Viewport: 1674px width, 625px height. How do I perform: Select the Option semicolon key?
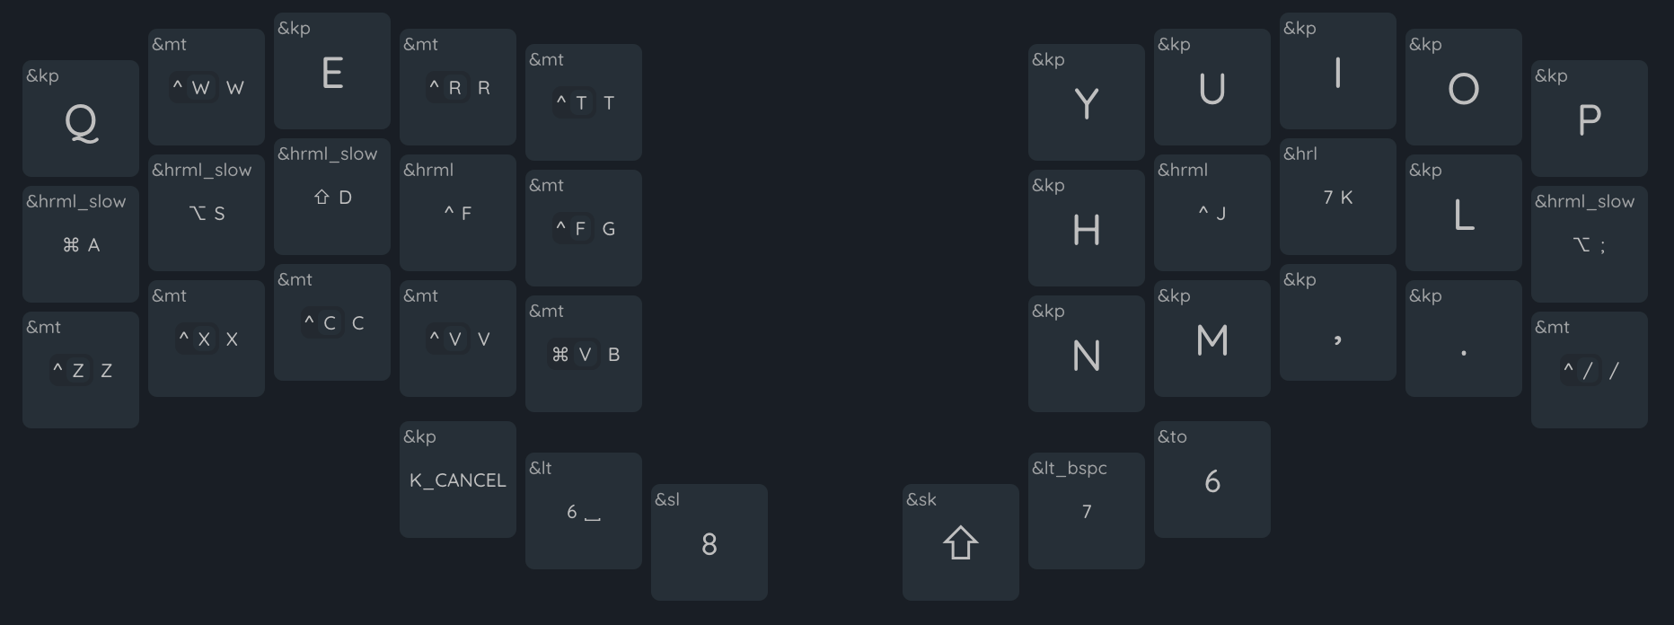(1590, 244)
